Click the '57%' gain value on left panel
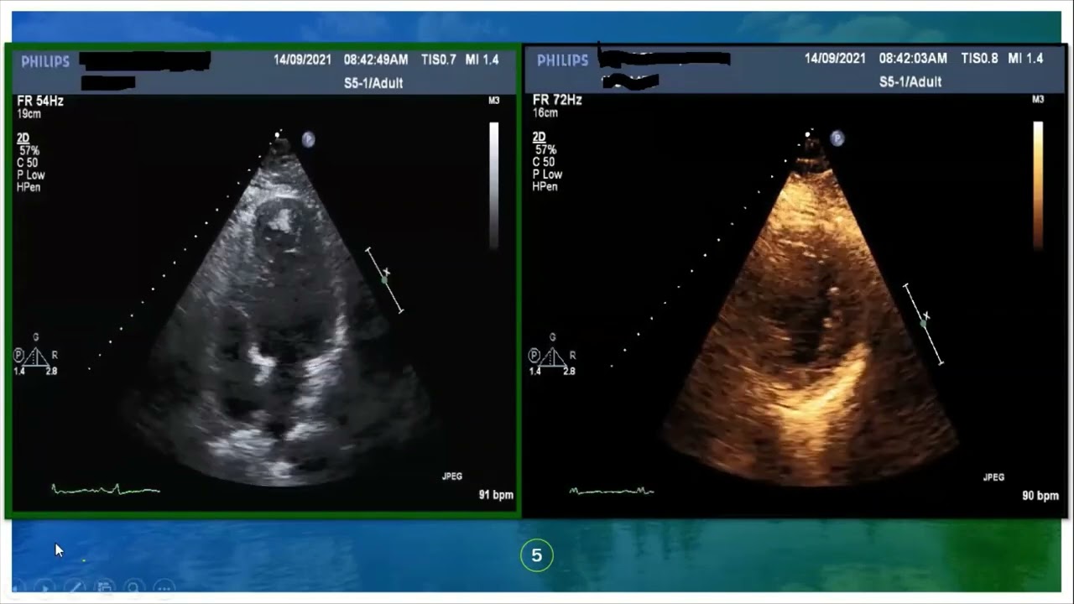1074x604 pixels. 29,151
